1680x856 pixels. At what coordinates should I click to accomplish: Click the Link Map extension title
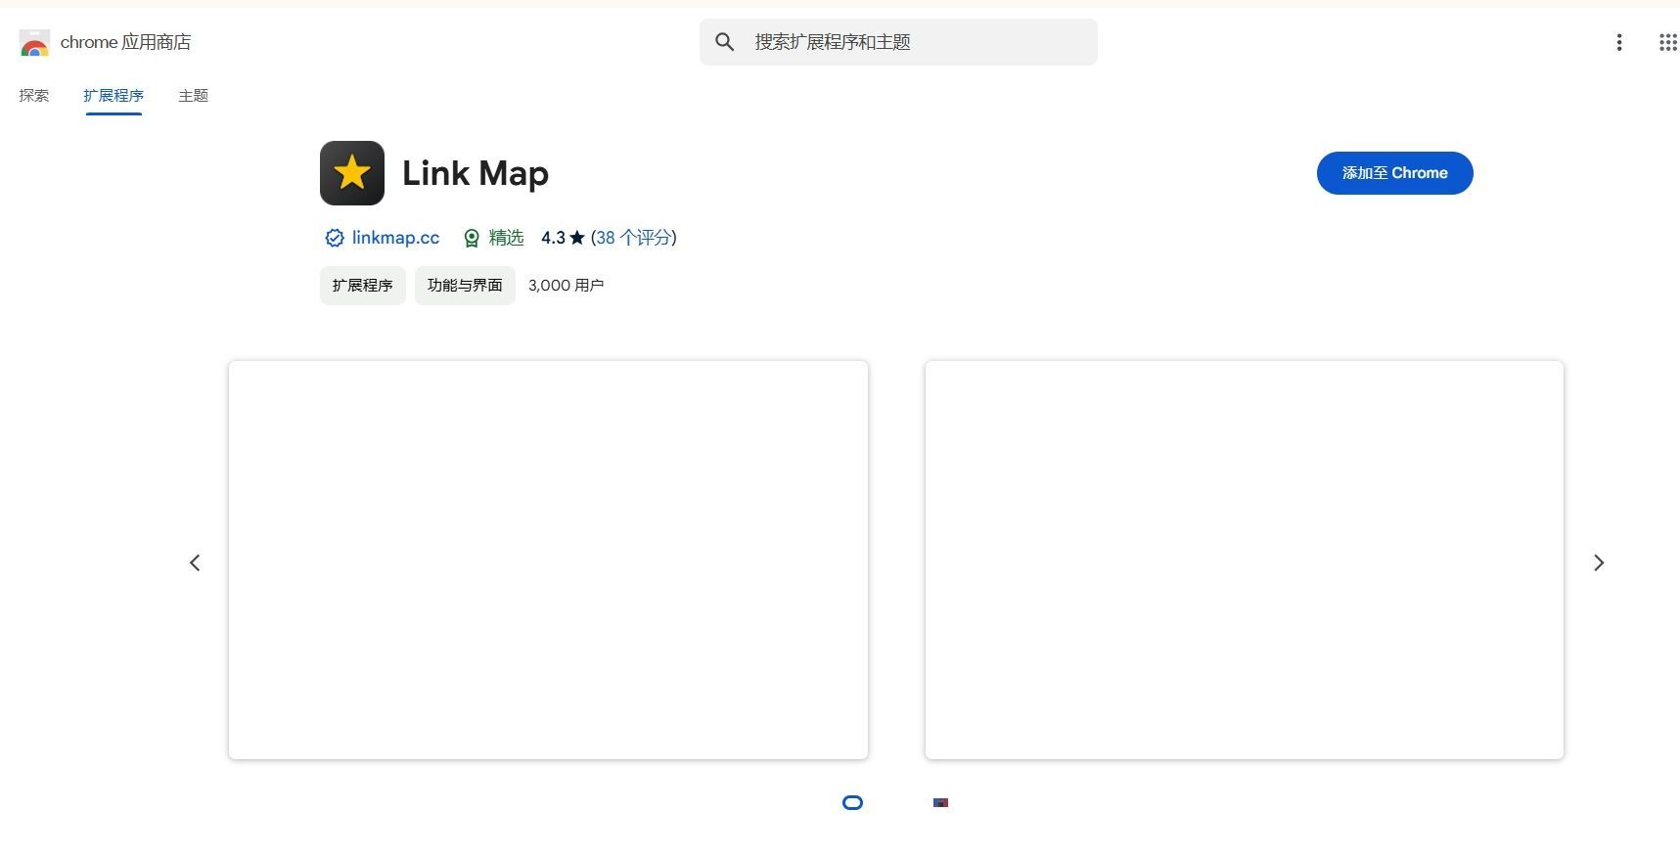(x=476, y=173)
